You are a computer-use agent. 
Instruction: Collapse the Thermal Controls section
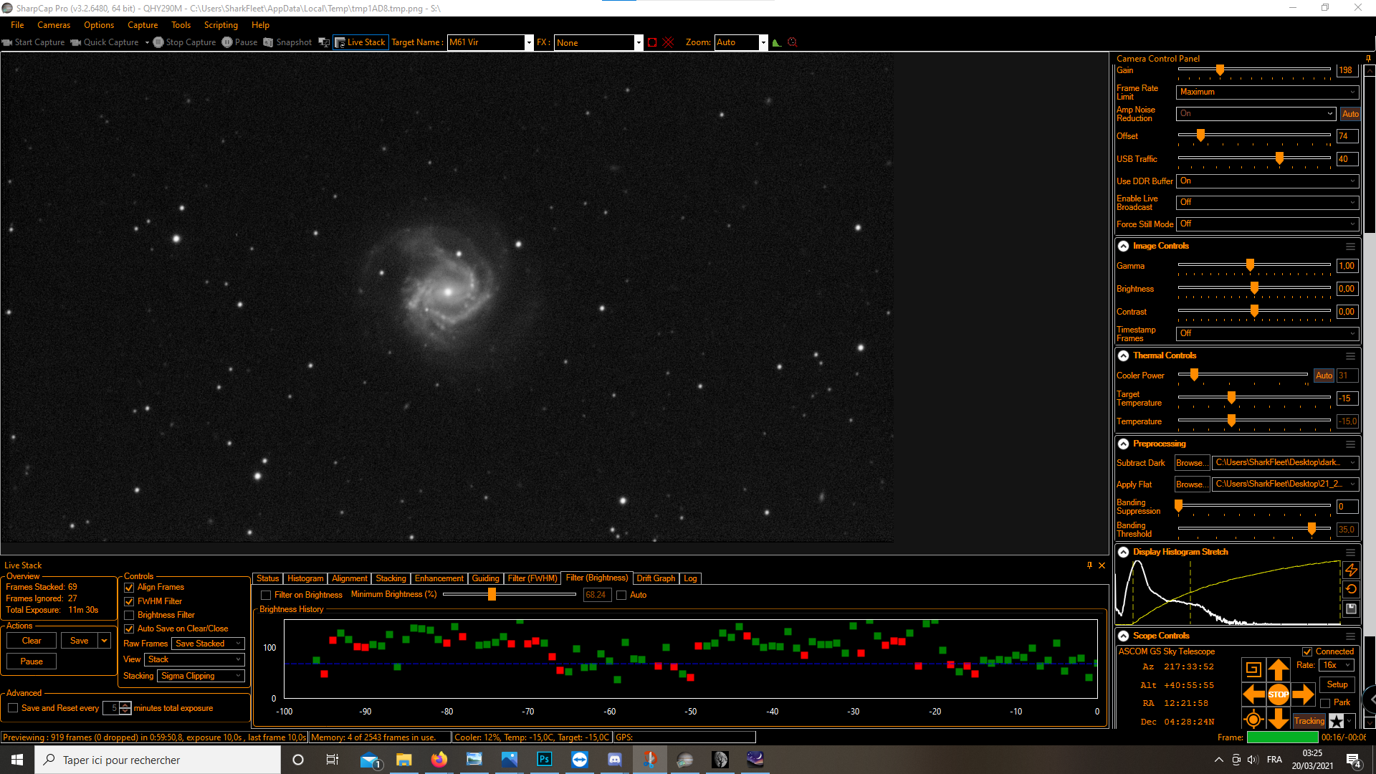(x=1123, y=355)
